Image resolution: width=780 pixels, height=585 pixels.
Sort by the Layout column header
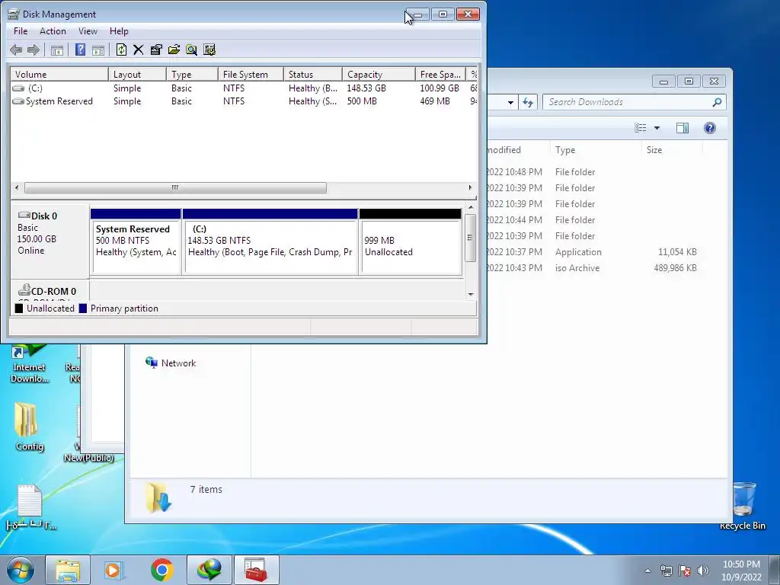click(x=137, y=74)
